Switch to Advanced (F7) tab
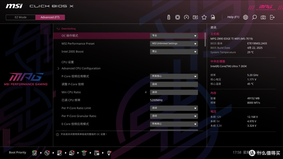This screenshot has height=159, width=283. click(50, 17)
